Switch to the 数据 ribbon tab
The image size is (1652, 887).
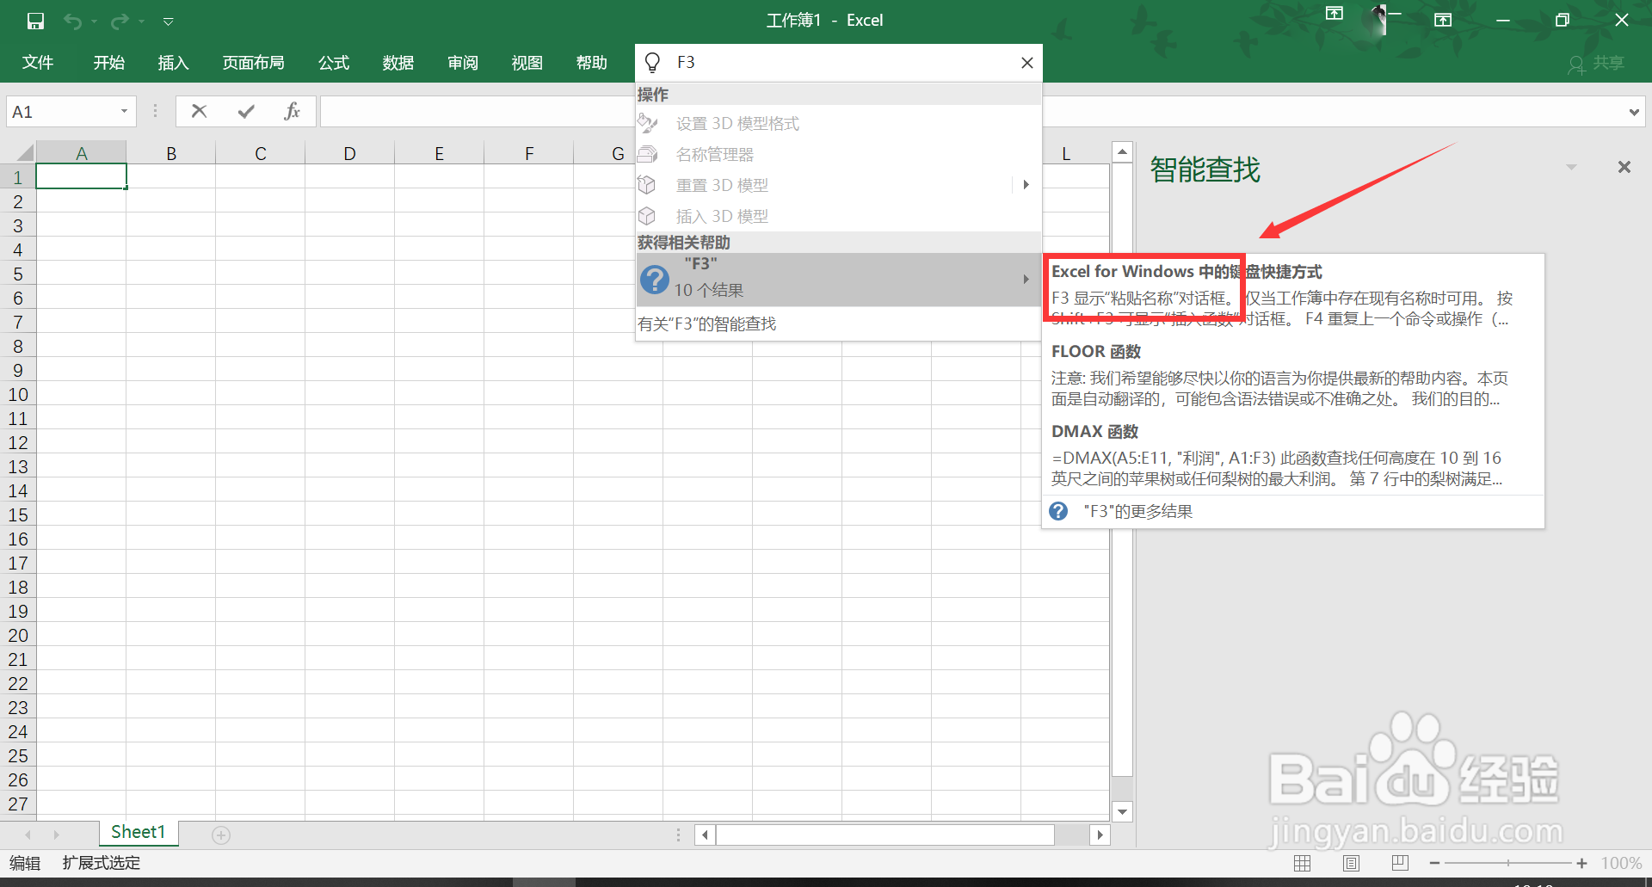click(x=398, y=63)
